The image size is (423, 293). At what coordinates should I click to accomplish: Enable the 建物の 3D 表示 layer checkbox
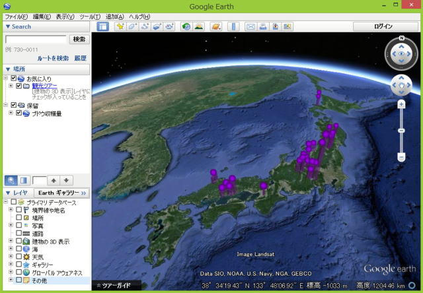click(19, 240)
